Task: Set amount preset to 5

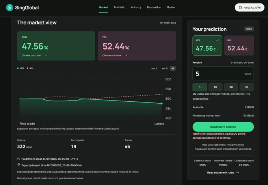Action: point(200,87)
